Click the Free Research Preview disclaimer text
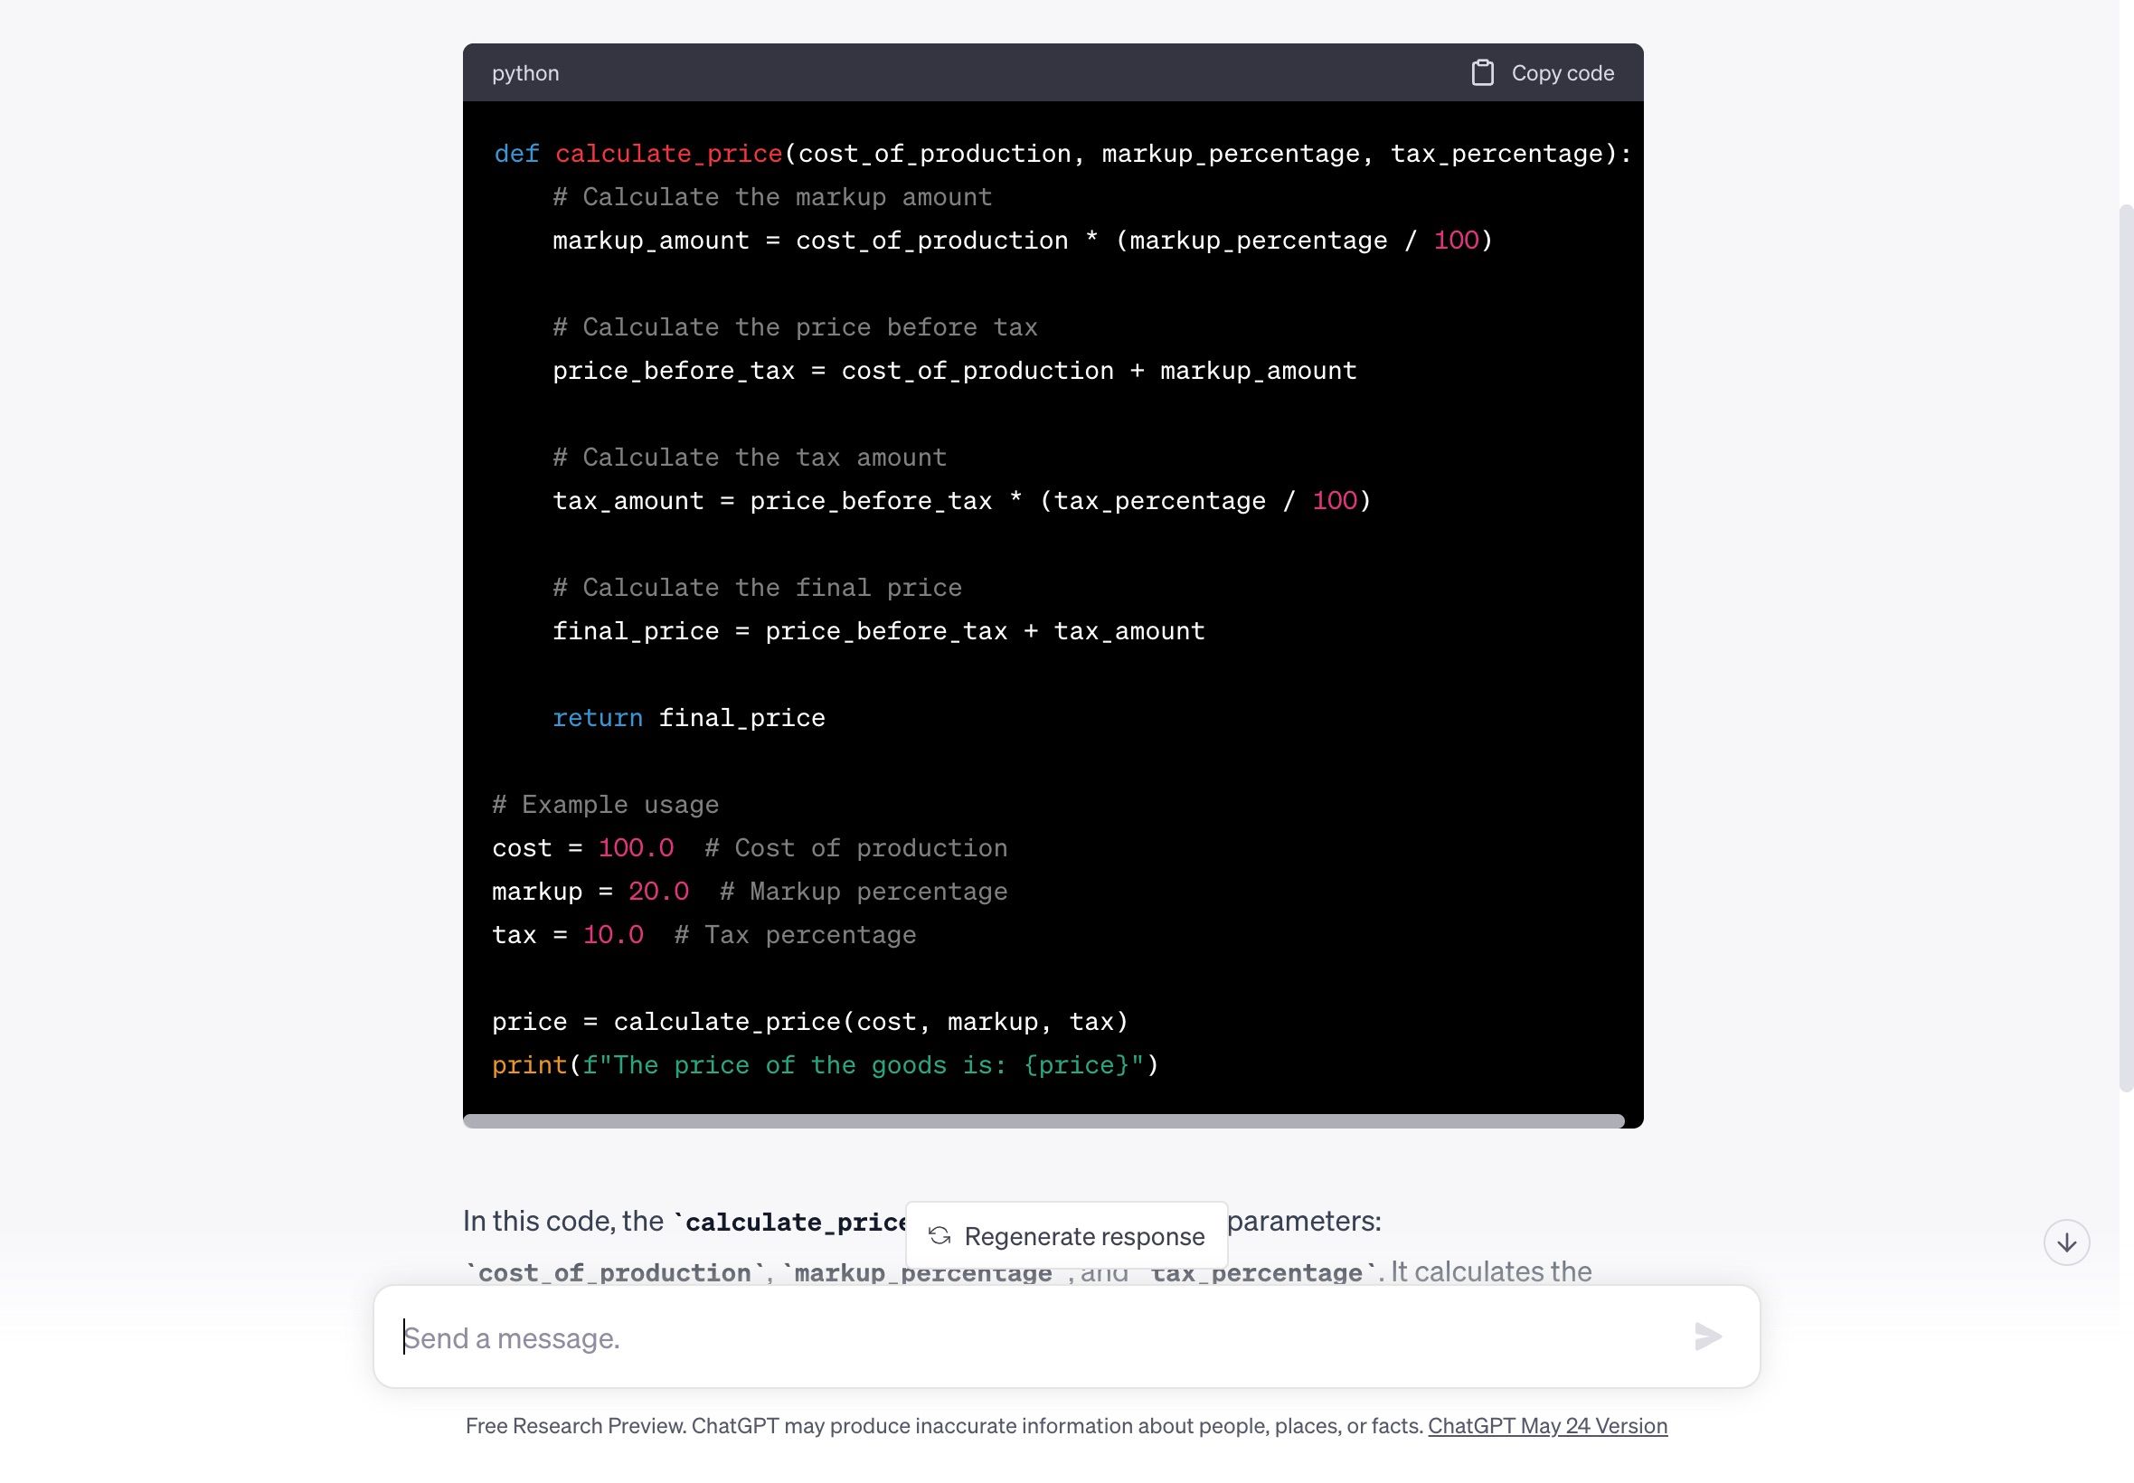This screenshot has width=2134, height=1483. tap(944, 1425)
